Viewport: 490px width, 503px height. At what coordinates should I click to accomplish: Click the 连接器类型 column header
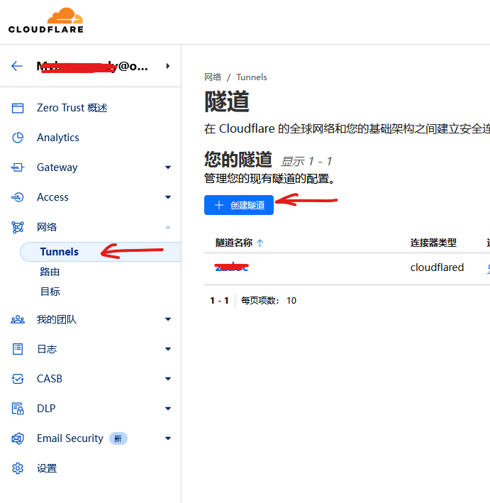point(433,243)
